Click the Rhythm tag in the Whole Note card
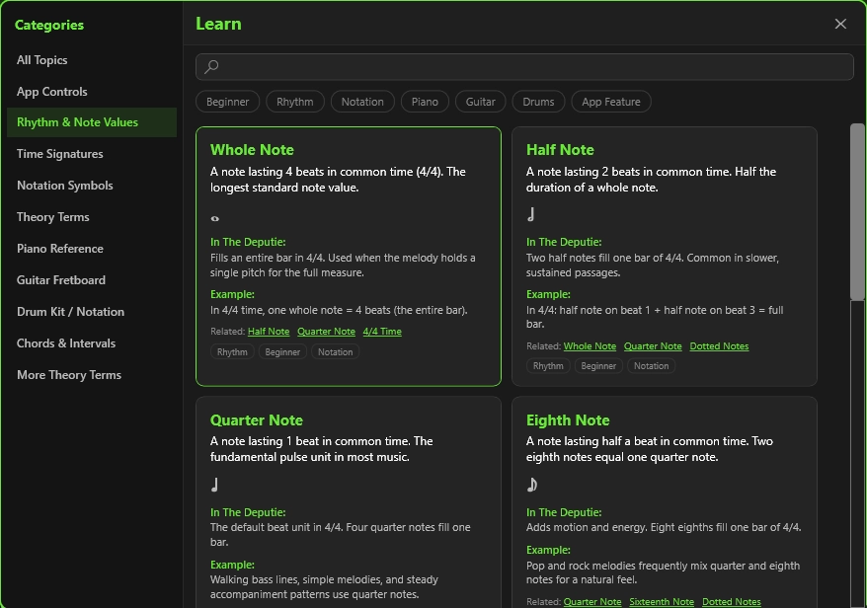Image resolution: width=867 pixels, height=608 pixels. tap(232, 351)
